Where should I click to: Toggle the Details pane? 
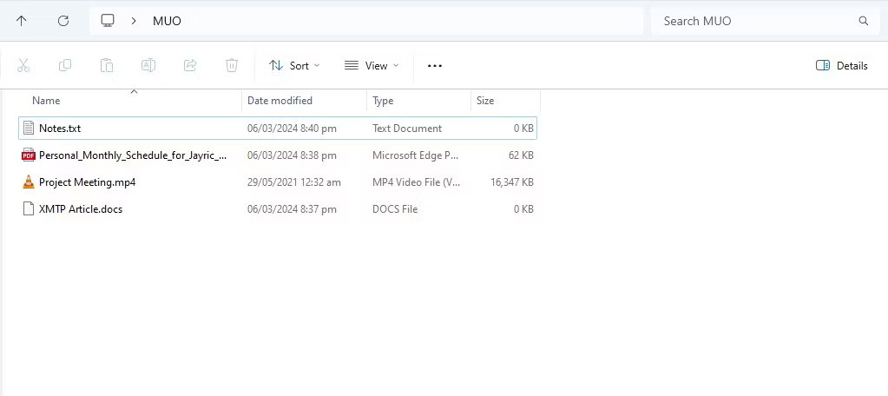point(841,65)
